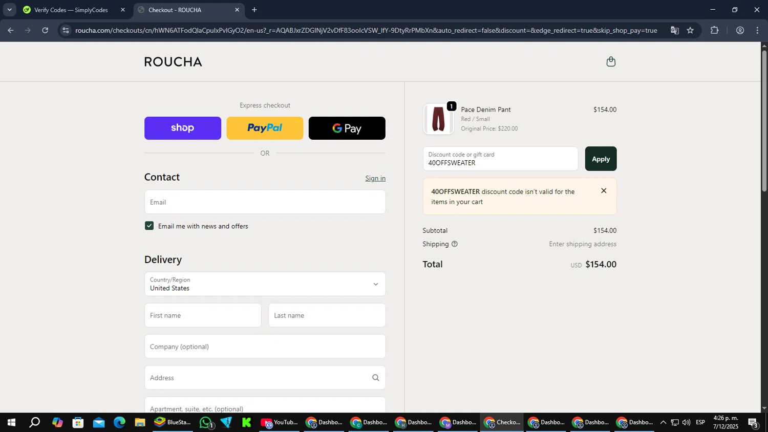Launch Microsoft Edge from taskbar
This screenshot has width=768, height=432.
119,422
